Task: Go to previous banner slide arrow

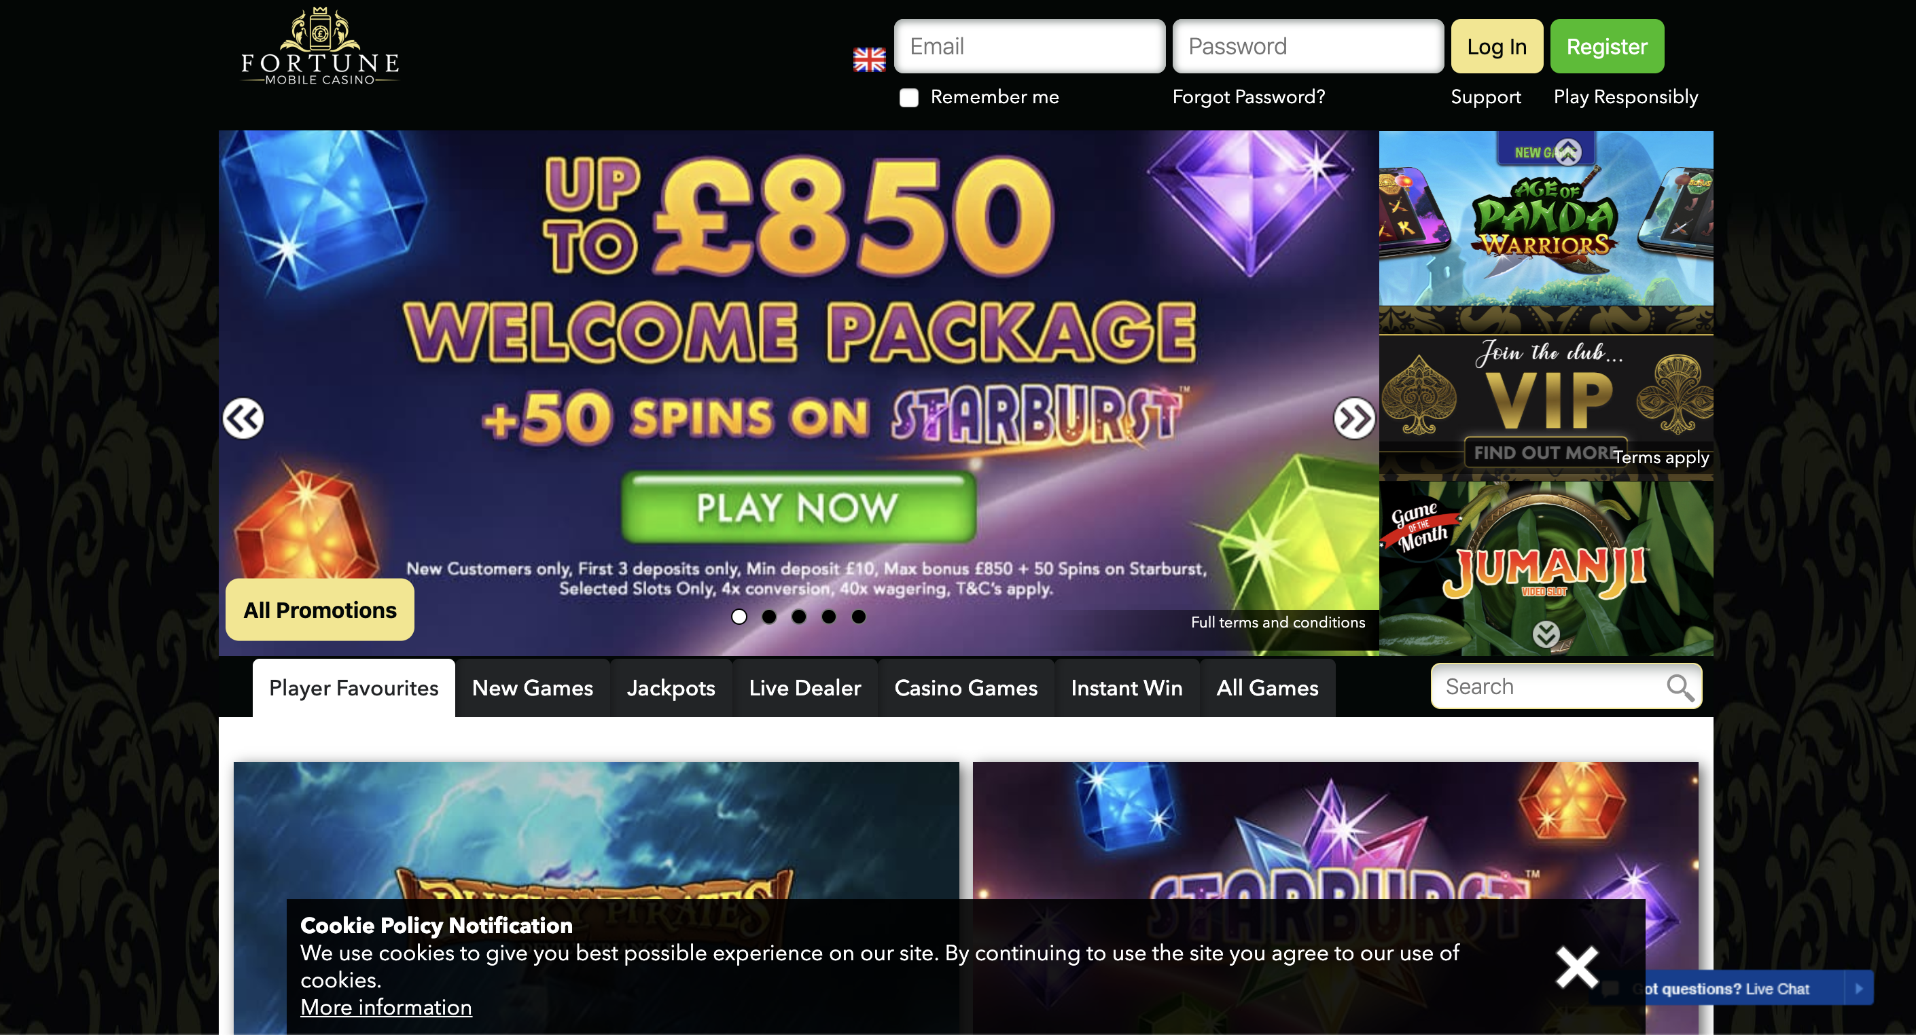Action: pyautogui.click(x=243, y=418)
